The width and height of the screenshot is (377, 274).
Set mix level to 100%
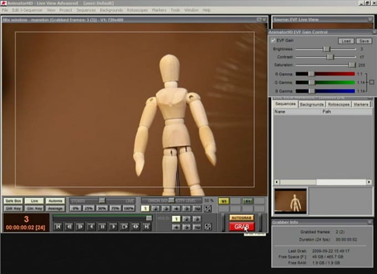coord(129,209)
